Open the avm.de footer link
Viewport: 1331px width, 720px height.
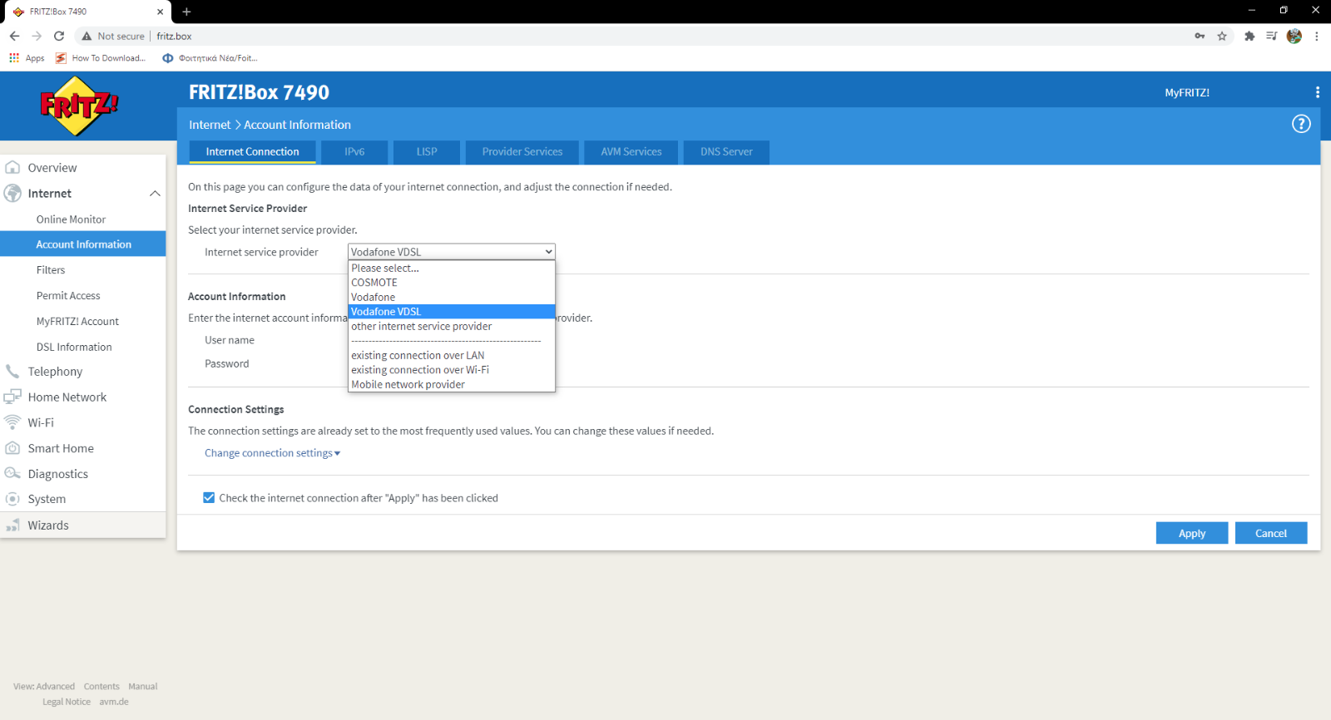pos(114,702)
